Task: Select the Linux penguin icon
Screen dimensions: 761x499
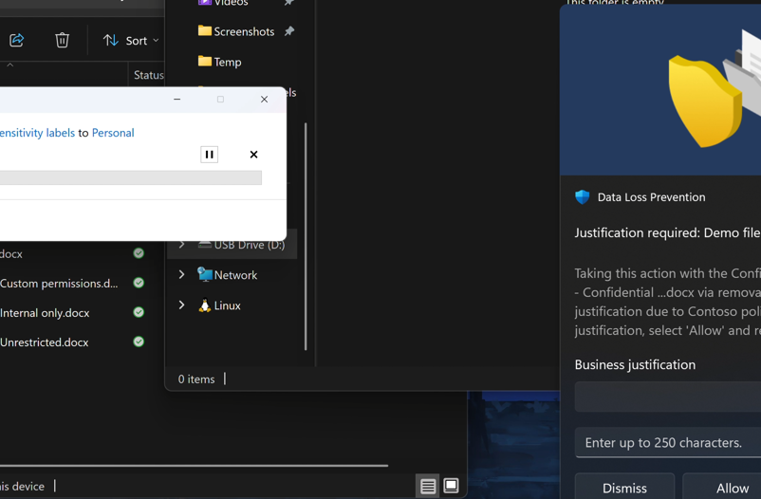Action: [x=204, y=305]
